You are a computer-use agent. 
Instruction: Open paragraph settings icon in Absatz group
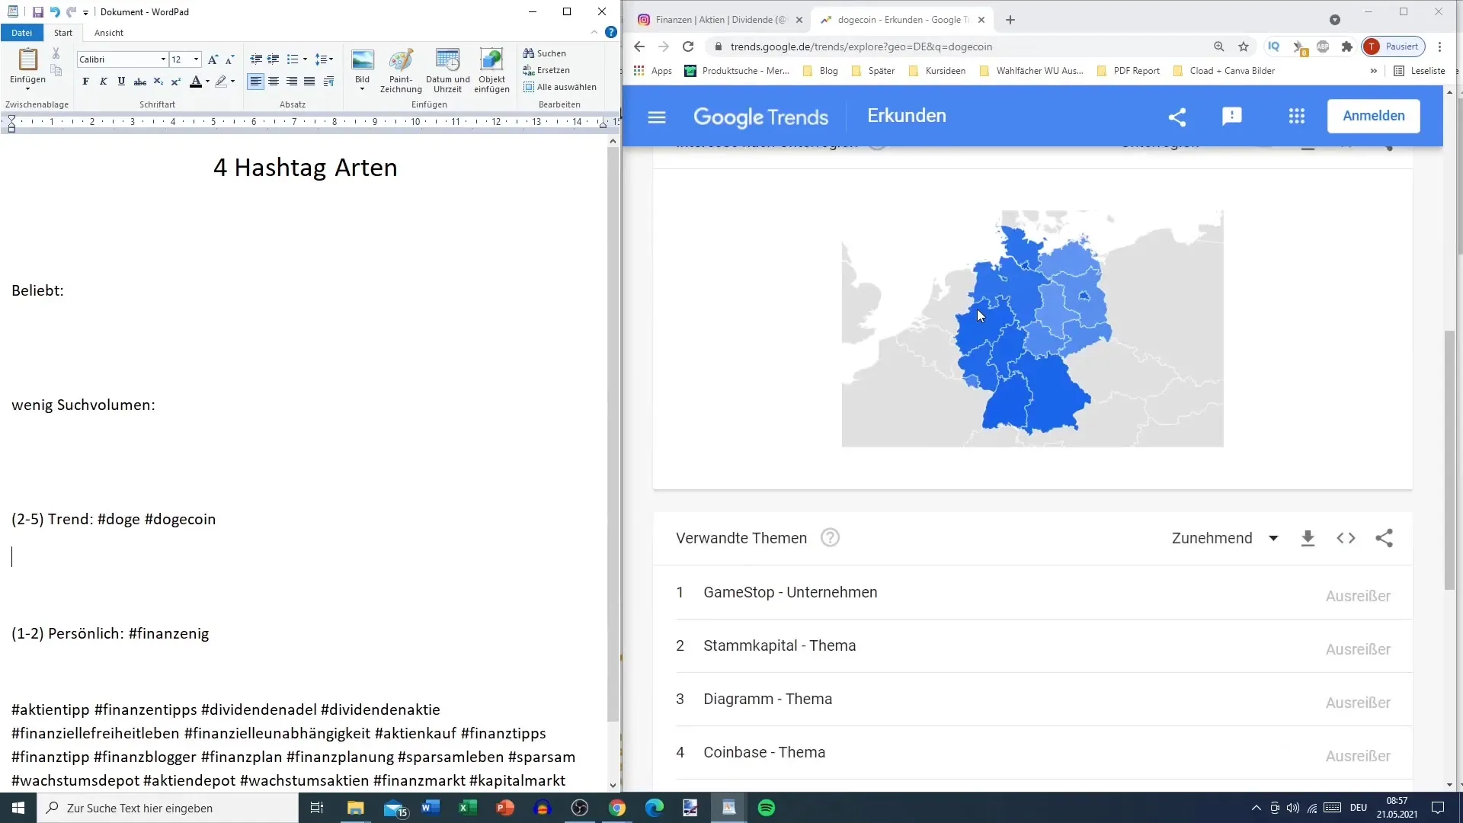(328, 82)
